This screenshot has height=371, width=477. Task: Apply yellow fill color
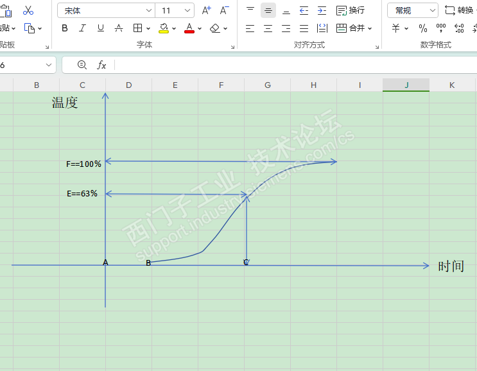point(164,28)
